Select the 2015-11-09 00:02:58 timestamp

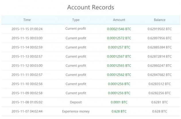click(27, 93)
